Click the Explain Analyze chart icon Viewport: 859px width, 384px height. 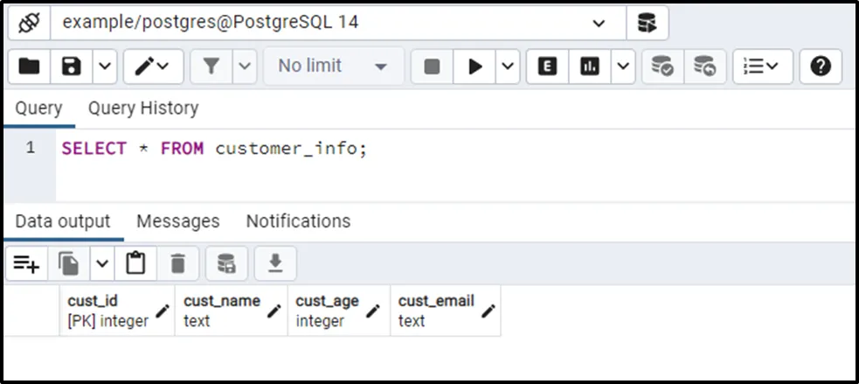point(590,66)
